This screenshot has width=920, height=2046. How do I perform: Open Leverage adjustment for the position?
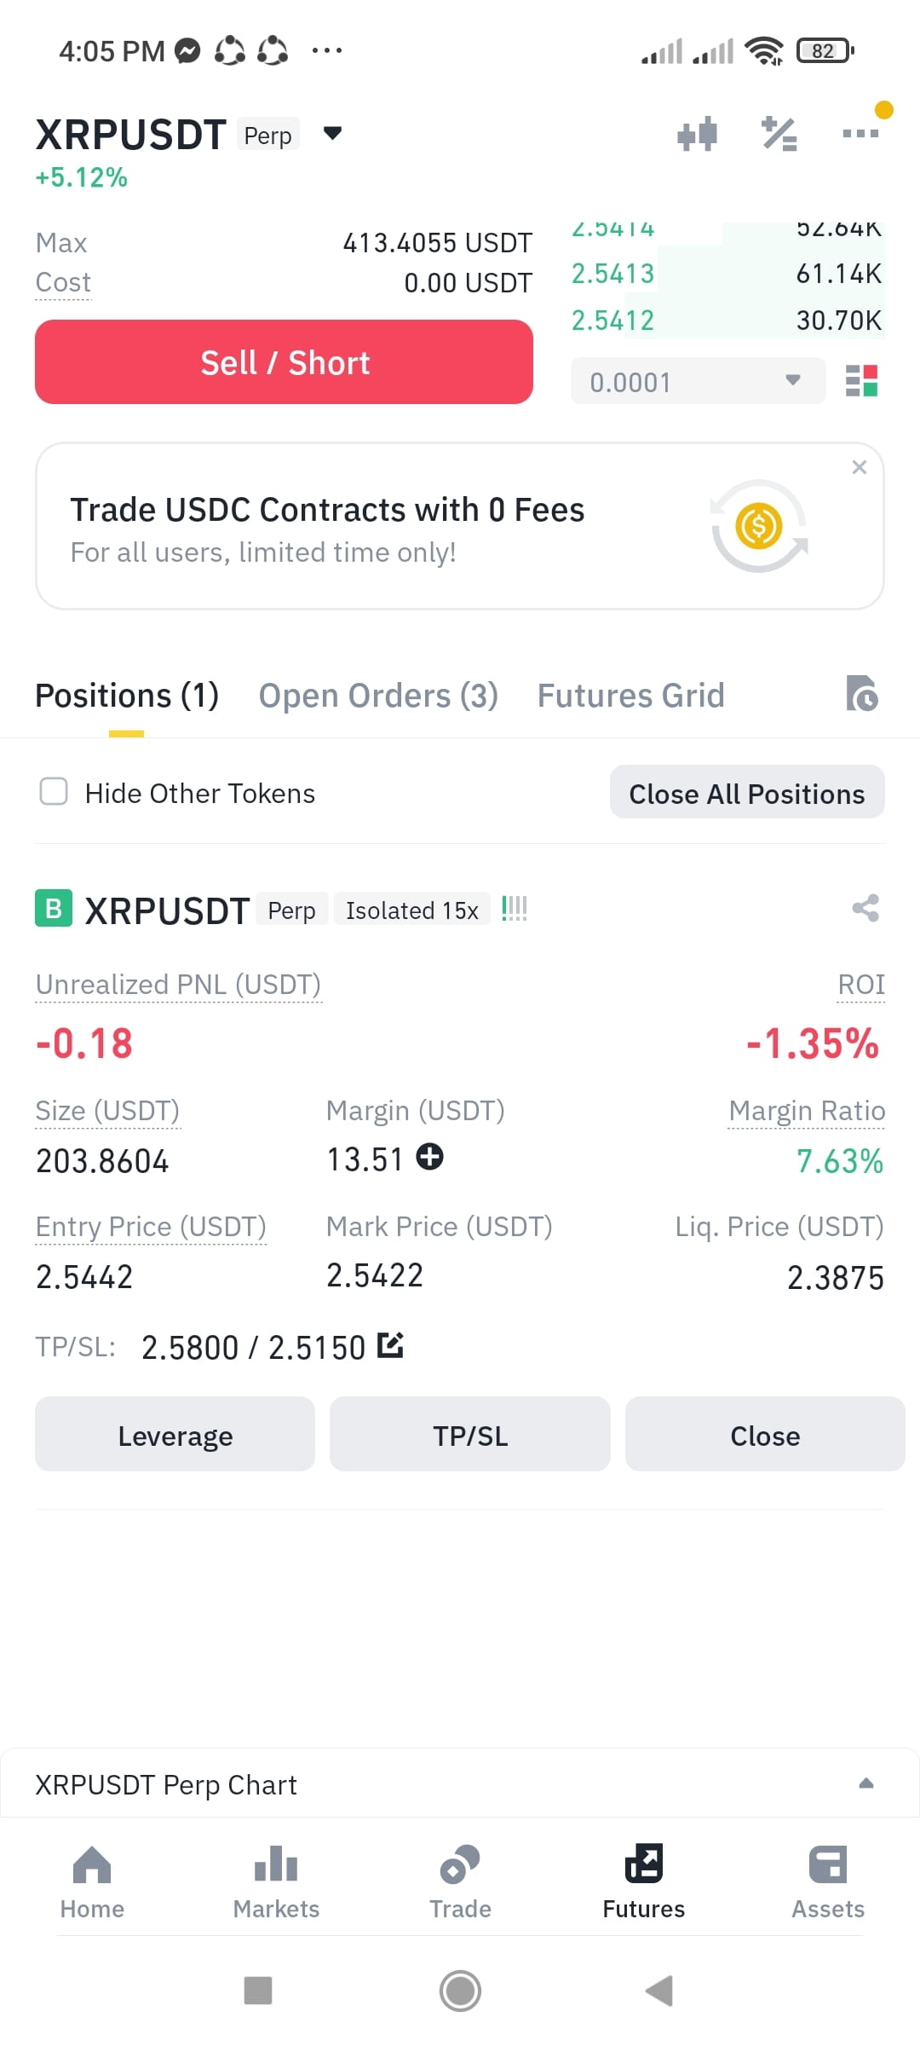[175, 1434]
